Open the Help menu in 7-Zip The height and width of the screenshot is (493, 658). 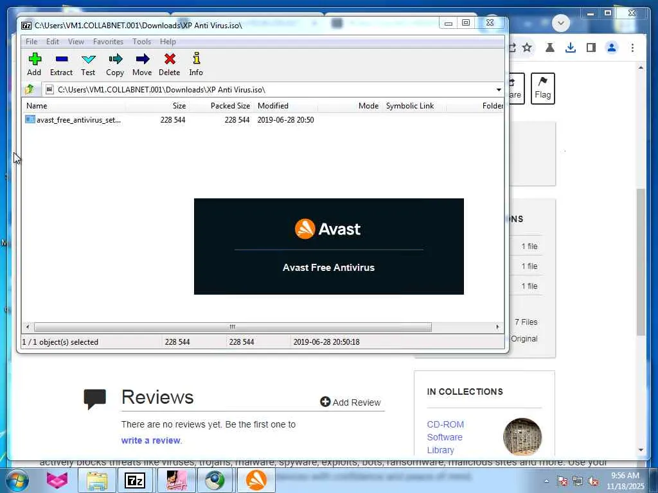(x=168, y=42)
